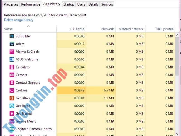Select the App history tab
Image resolution: width=181 pixels, height=136 pixels.
coord(52,4)
